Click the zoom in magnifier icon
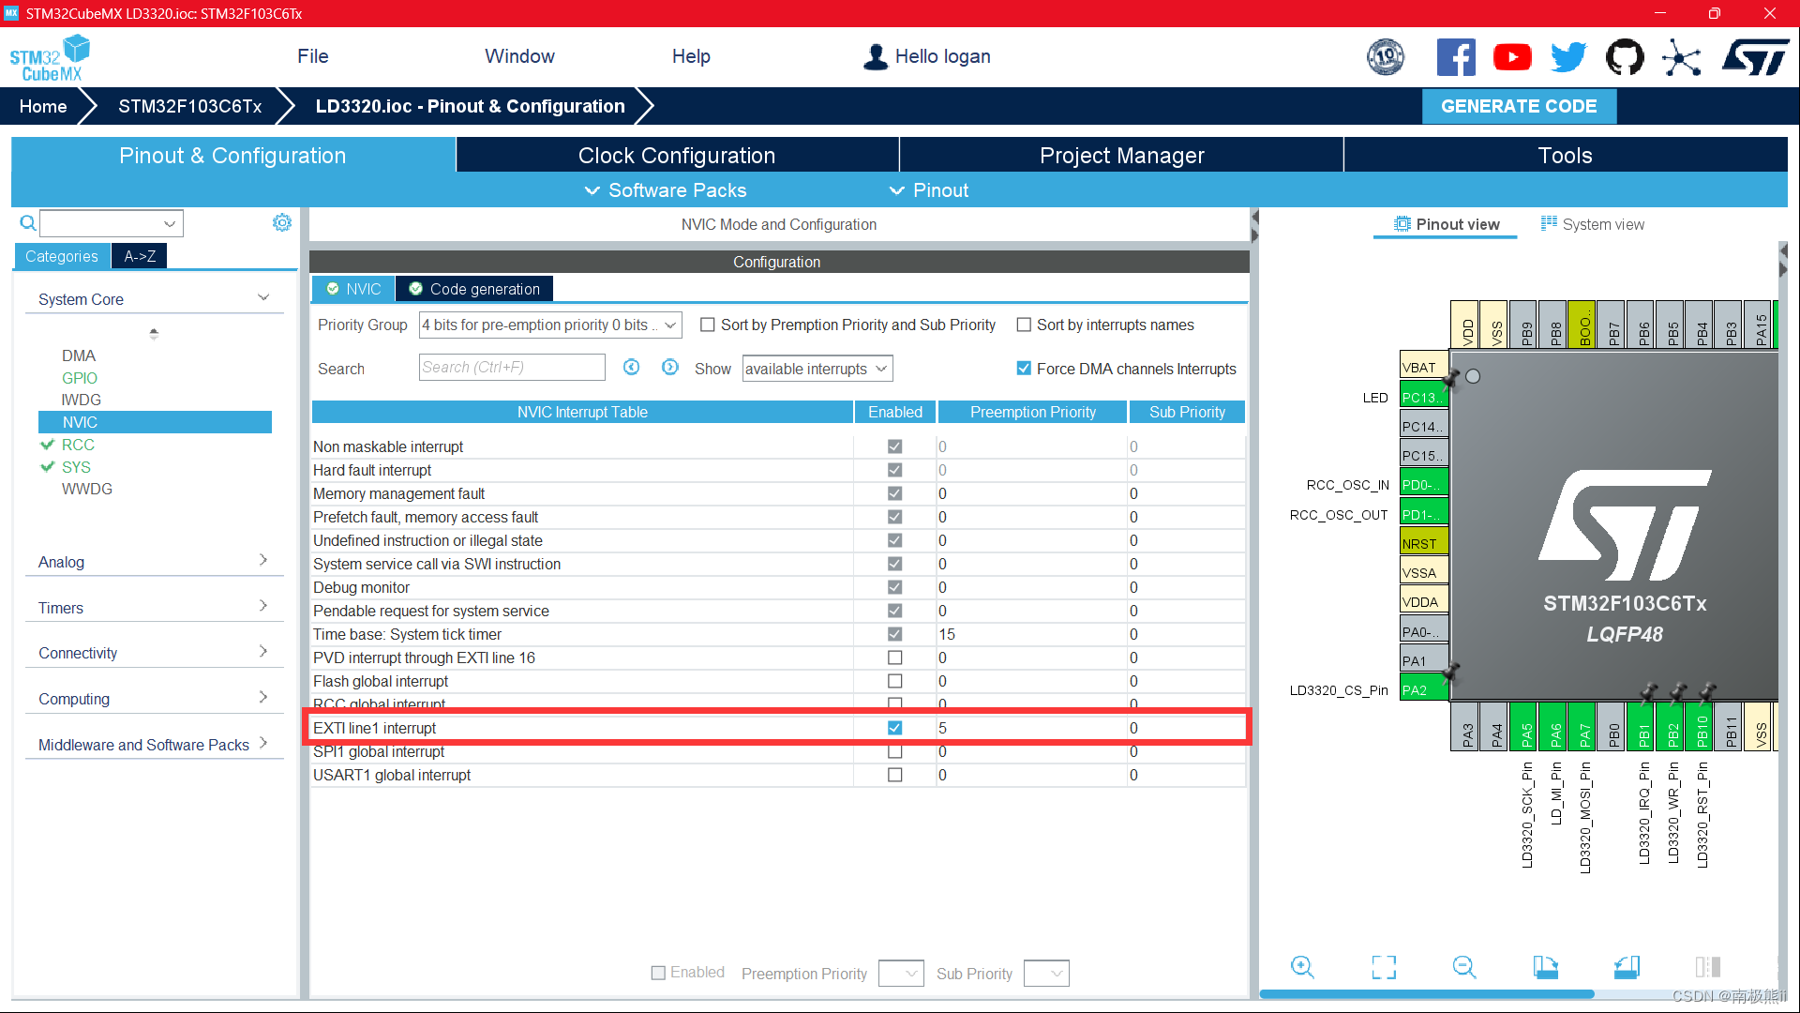1800x1013 pixels. (x=1302, y=967)
